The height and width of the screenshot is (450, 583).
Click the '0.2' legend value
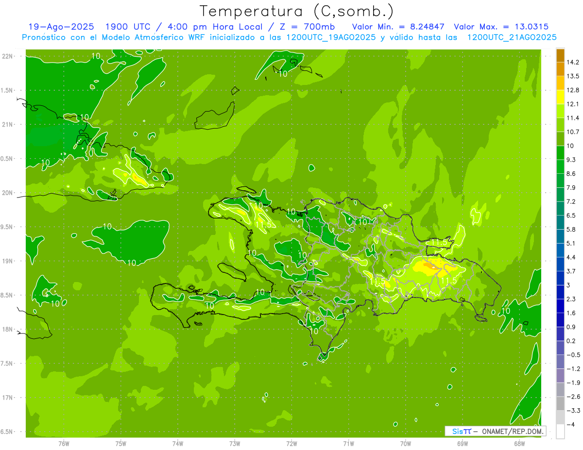tap(571, 341)
